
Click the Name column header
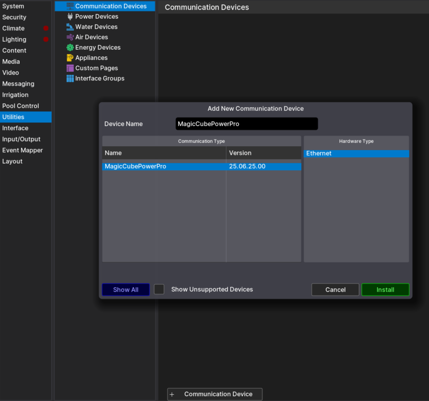click(x=164, y=153)
